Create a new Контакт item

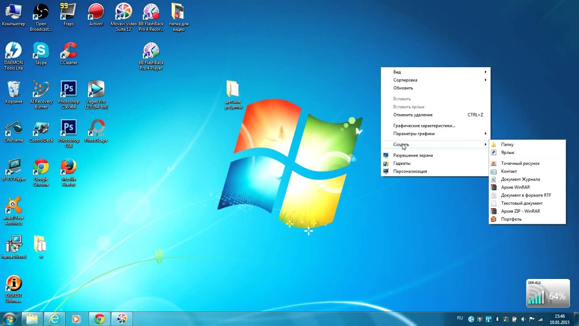click(x=527, y=172)
